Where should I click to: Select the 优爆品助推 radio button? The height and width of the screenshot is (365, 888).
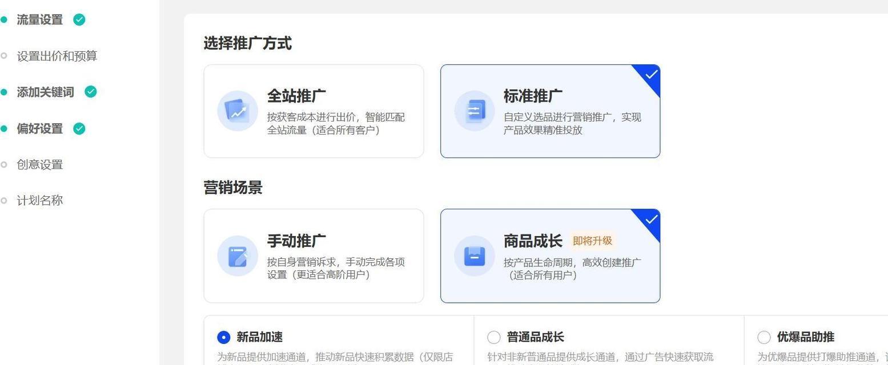764,338
